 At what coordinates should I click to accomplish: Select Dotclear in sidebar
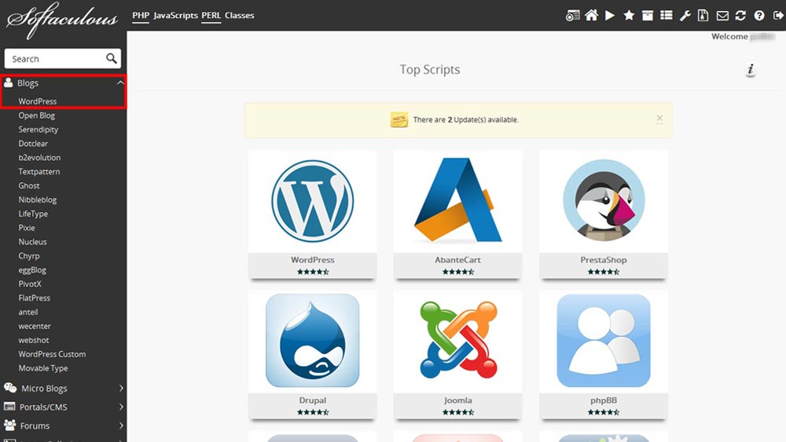(x=33, y=143)
